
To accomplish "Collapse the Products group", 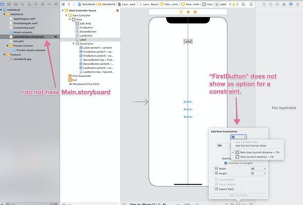I will pyautogui.click(x=4, y=55).
